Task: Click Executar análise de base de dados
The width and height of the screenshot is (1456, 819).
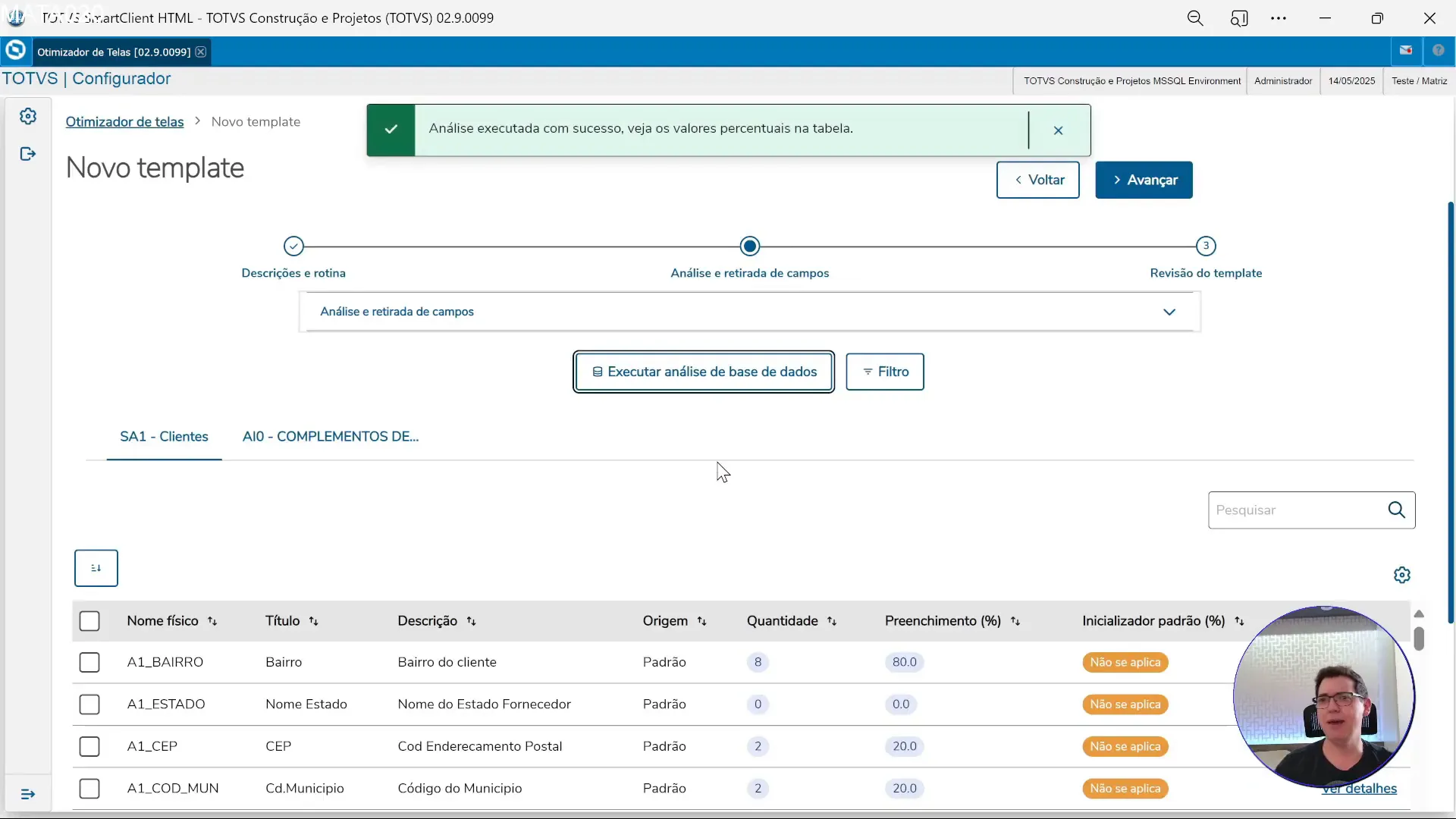Action: (704, 372)
